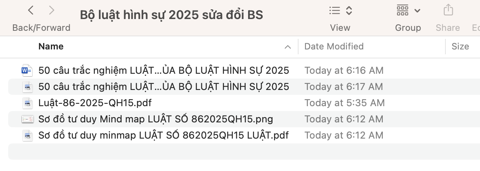Image resolution: width=480 pixels, height=171 pixels.
Task: Select the 50 câu trắc nghiệm Word document
Action: pos(164,71)
